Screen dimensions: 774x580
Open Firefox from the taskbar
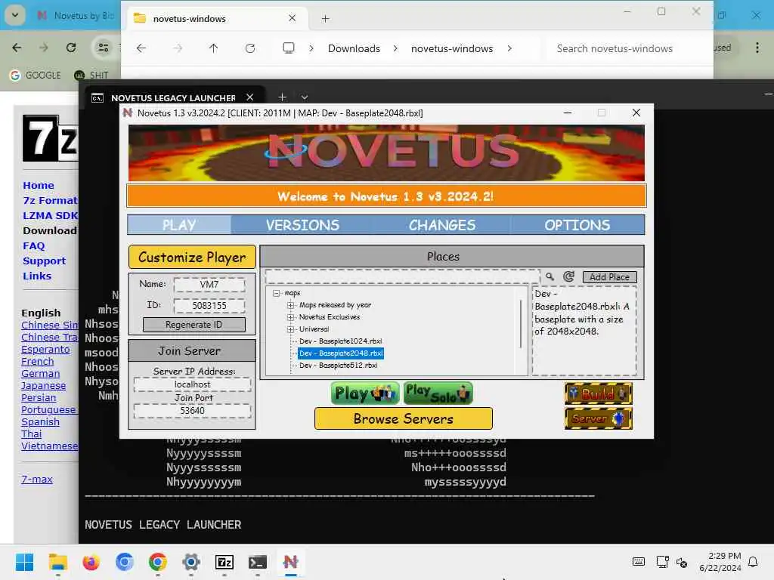91,562
